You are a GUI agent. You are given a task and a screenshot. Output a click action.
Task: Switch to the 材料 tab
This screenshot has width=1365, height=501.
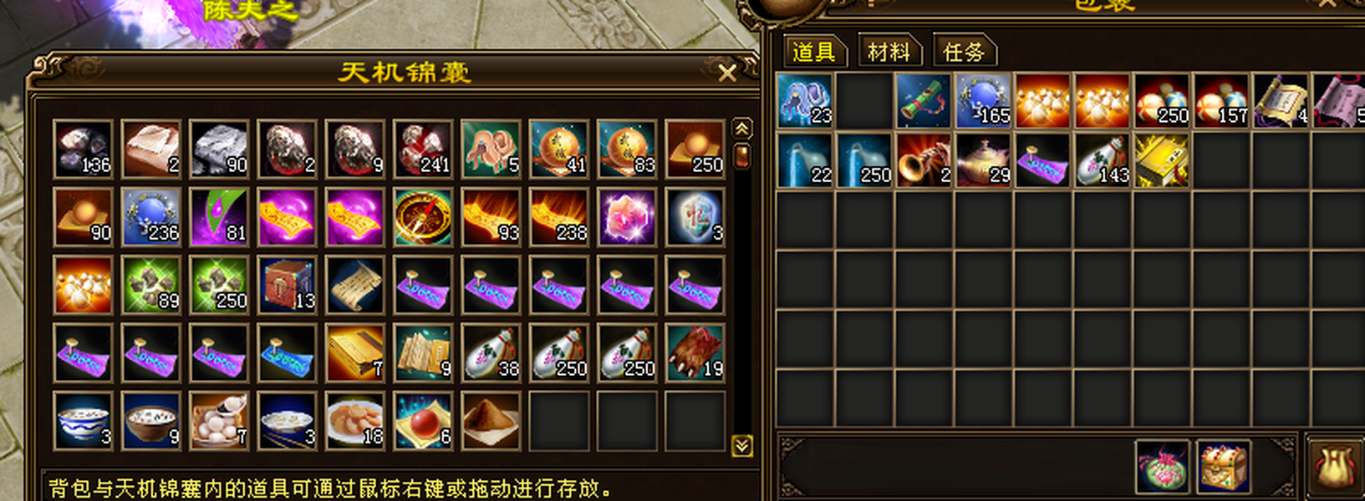coord(889,52)
